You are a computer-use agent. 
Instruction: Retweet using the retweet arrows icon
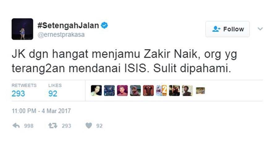(53, 126)
